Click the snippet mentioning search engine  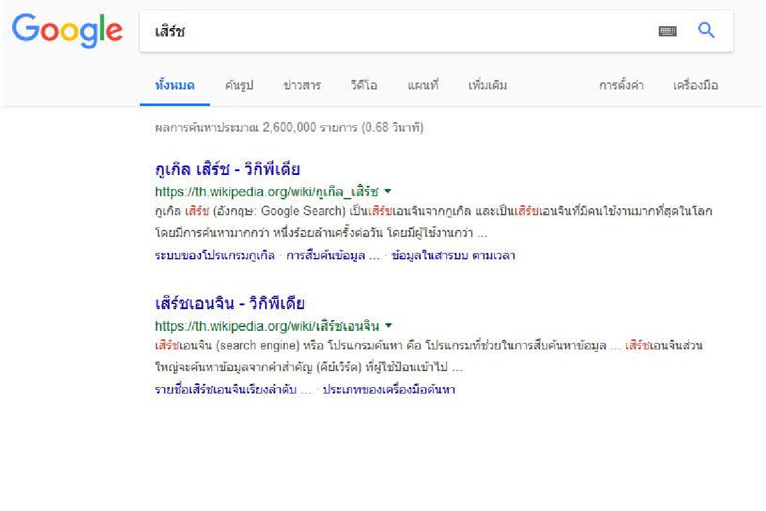point(429,356)
